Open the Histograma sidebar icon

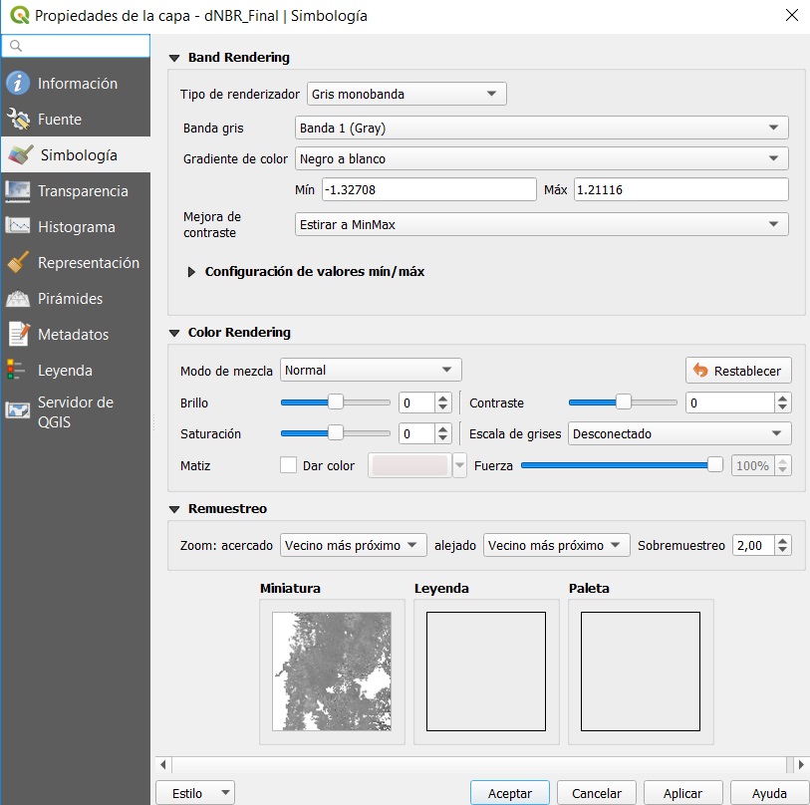[18, 227]
